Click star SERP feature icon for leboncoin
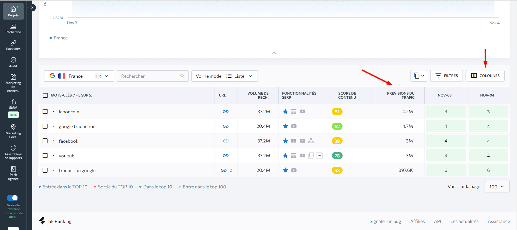The height and width of the screenshot is (230, 517). pyautogui.click(x=285, y=111)
